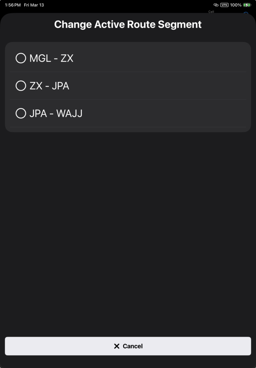Tap the partially hidden blue icon at top right
Screen dimensions: 256x368
coord(246,13)
